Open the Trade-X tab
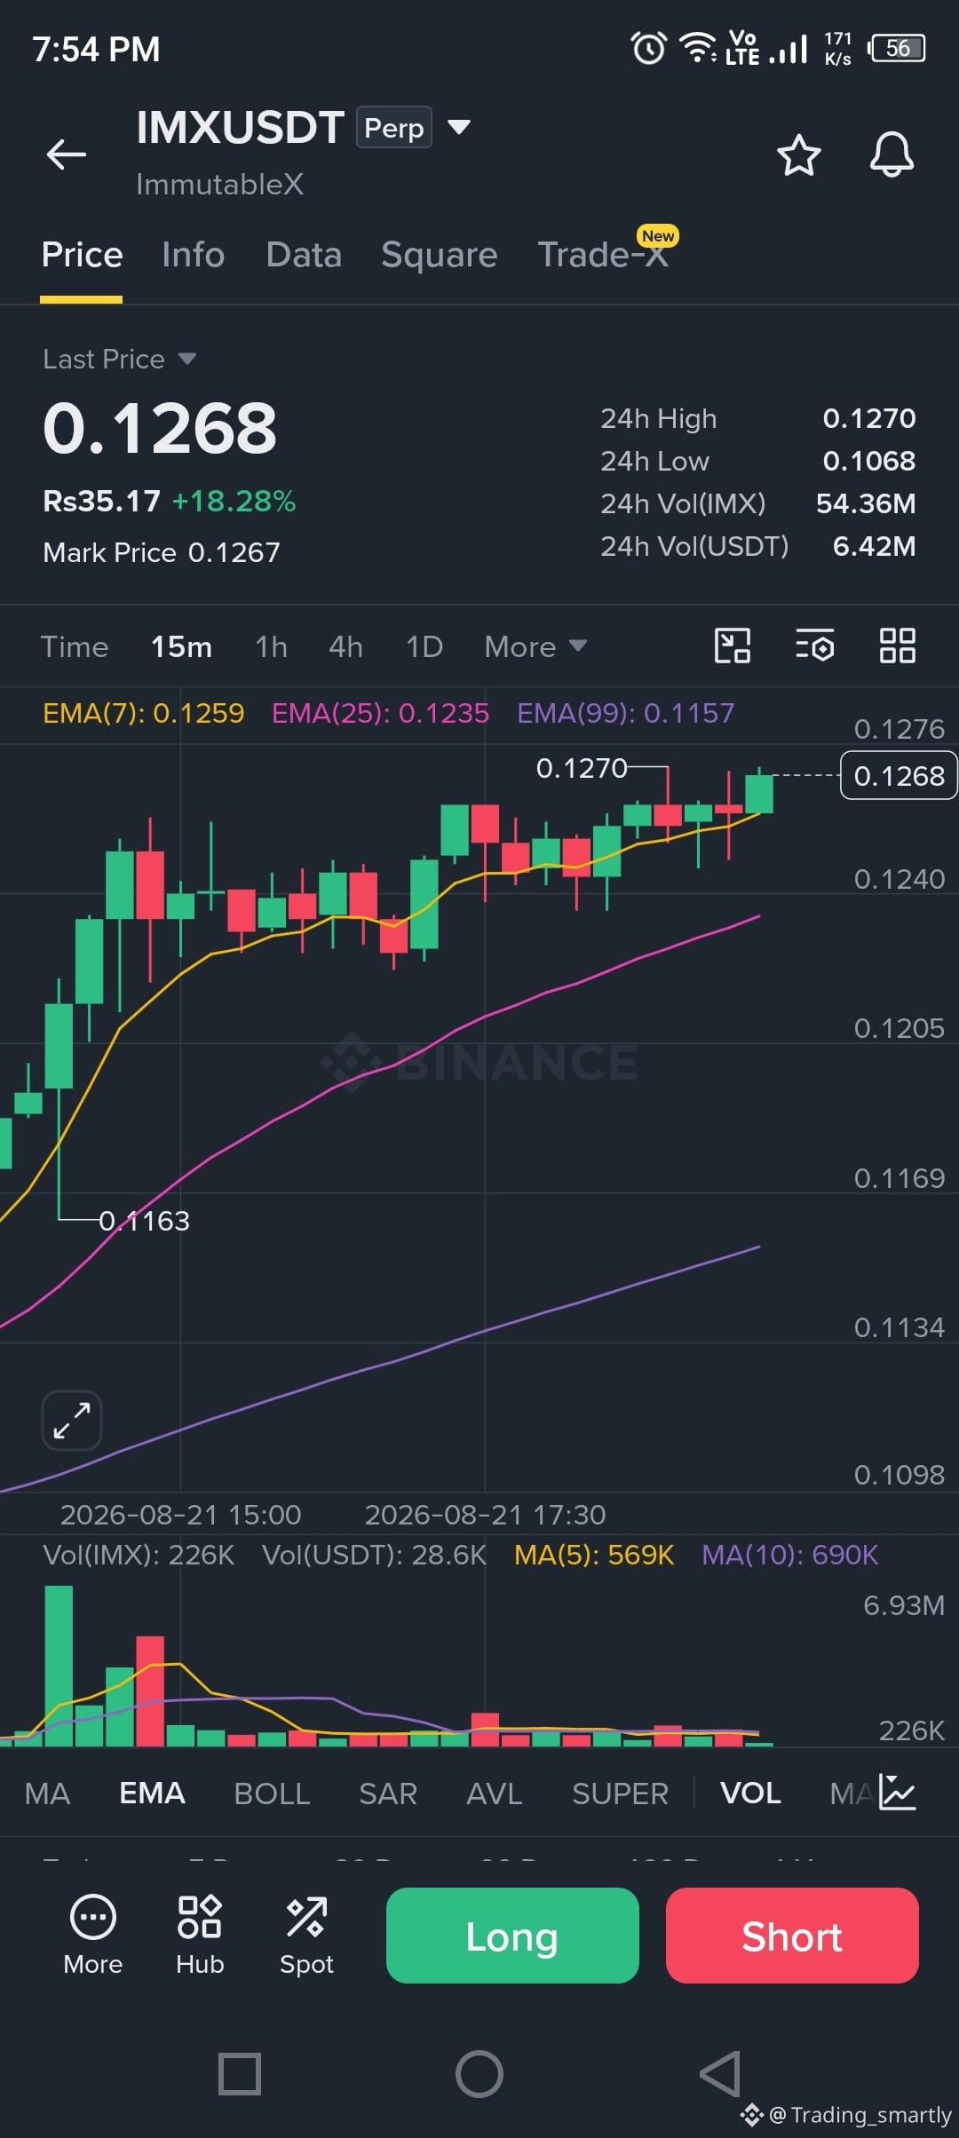This screenshot has width=959, height=2138. 604,255
